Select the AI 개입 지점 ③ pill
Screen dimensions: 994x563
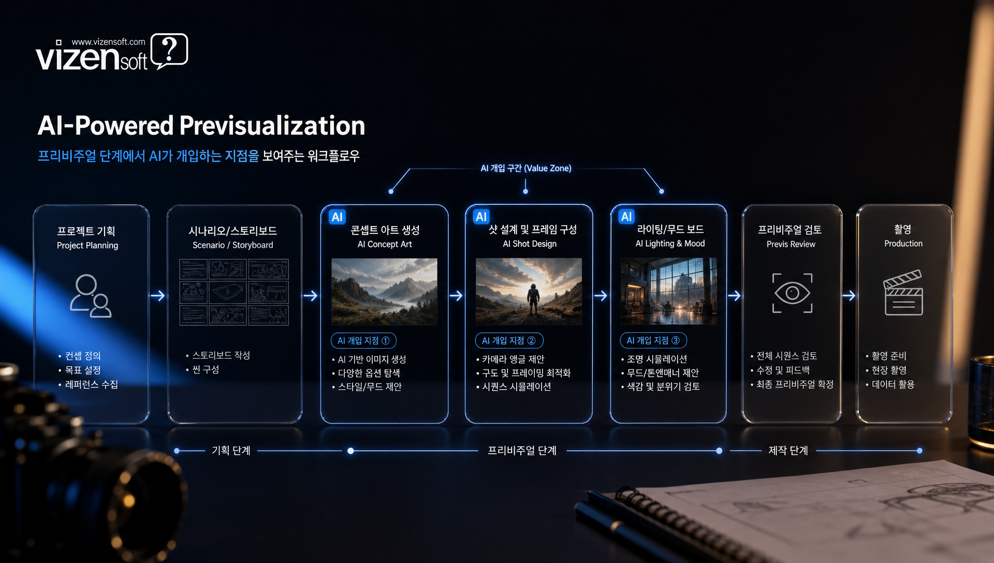click(653, 340)
